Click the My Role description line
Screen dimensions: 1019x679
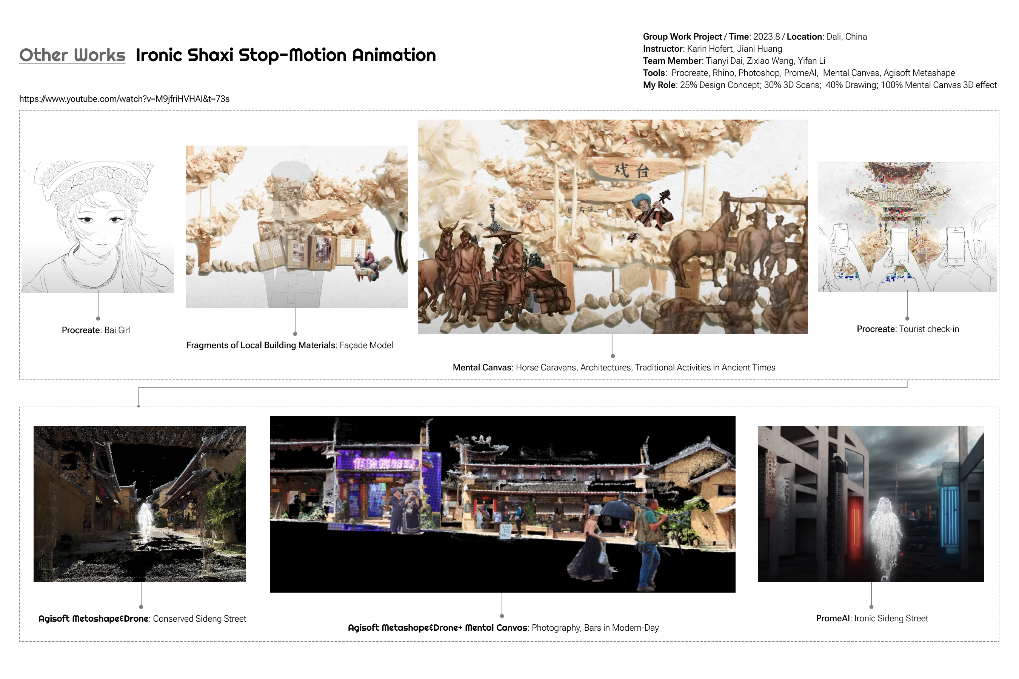pos(820,85)
